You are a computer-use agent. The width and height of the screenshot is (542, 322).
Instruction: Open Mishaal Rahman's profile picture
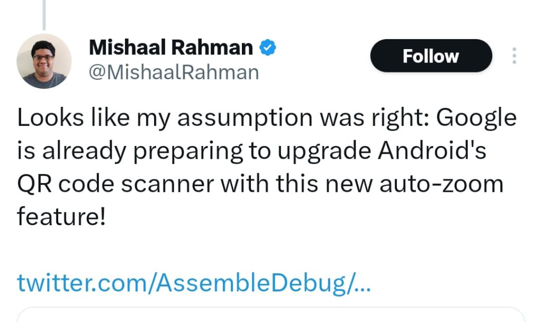(44, 61)
